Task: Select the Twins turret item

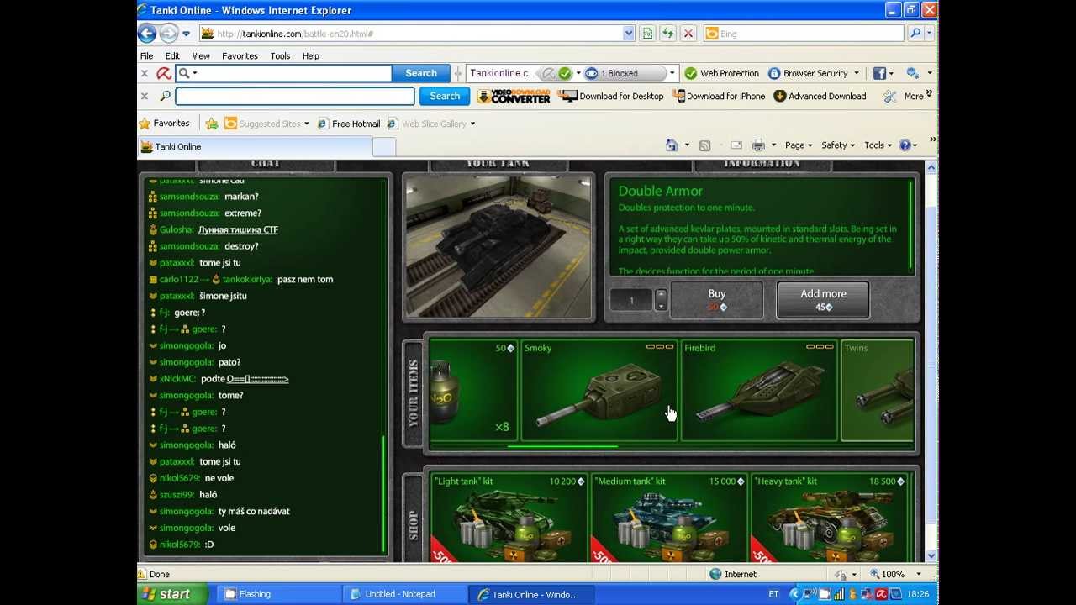Action: point(877,390)
